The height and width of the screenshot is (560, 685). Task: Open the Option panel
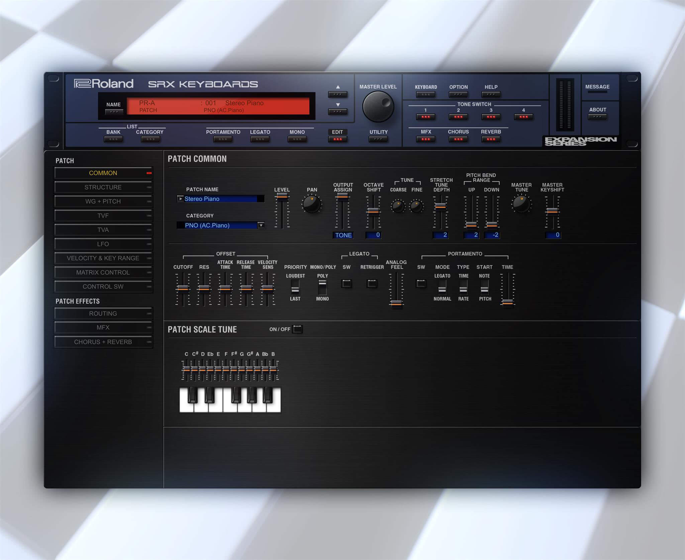458,95
